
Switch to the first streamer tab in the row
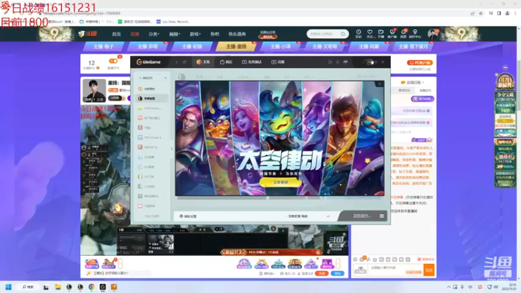click(104, 46)
